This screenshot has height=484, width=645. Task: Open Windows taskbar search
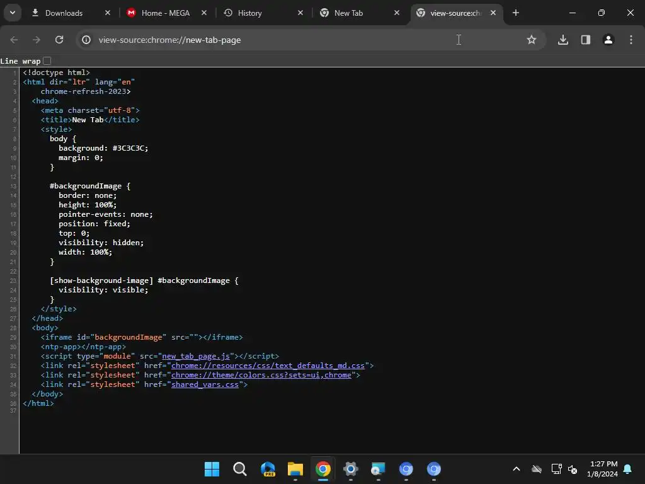[x=240, y=469]
